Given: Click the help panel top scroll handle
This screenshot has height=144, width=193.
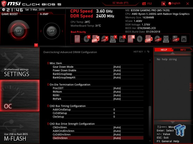Looking at the screenshot, I should click(172, 53).
